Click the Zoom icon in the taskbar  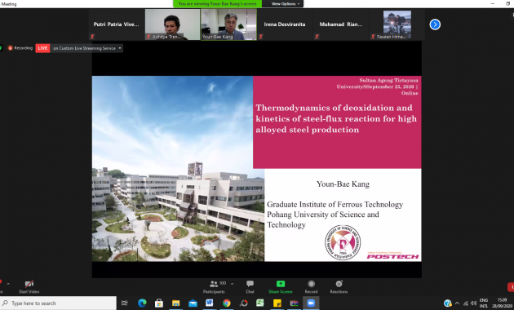(x=311, y=303)
